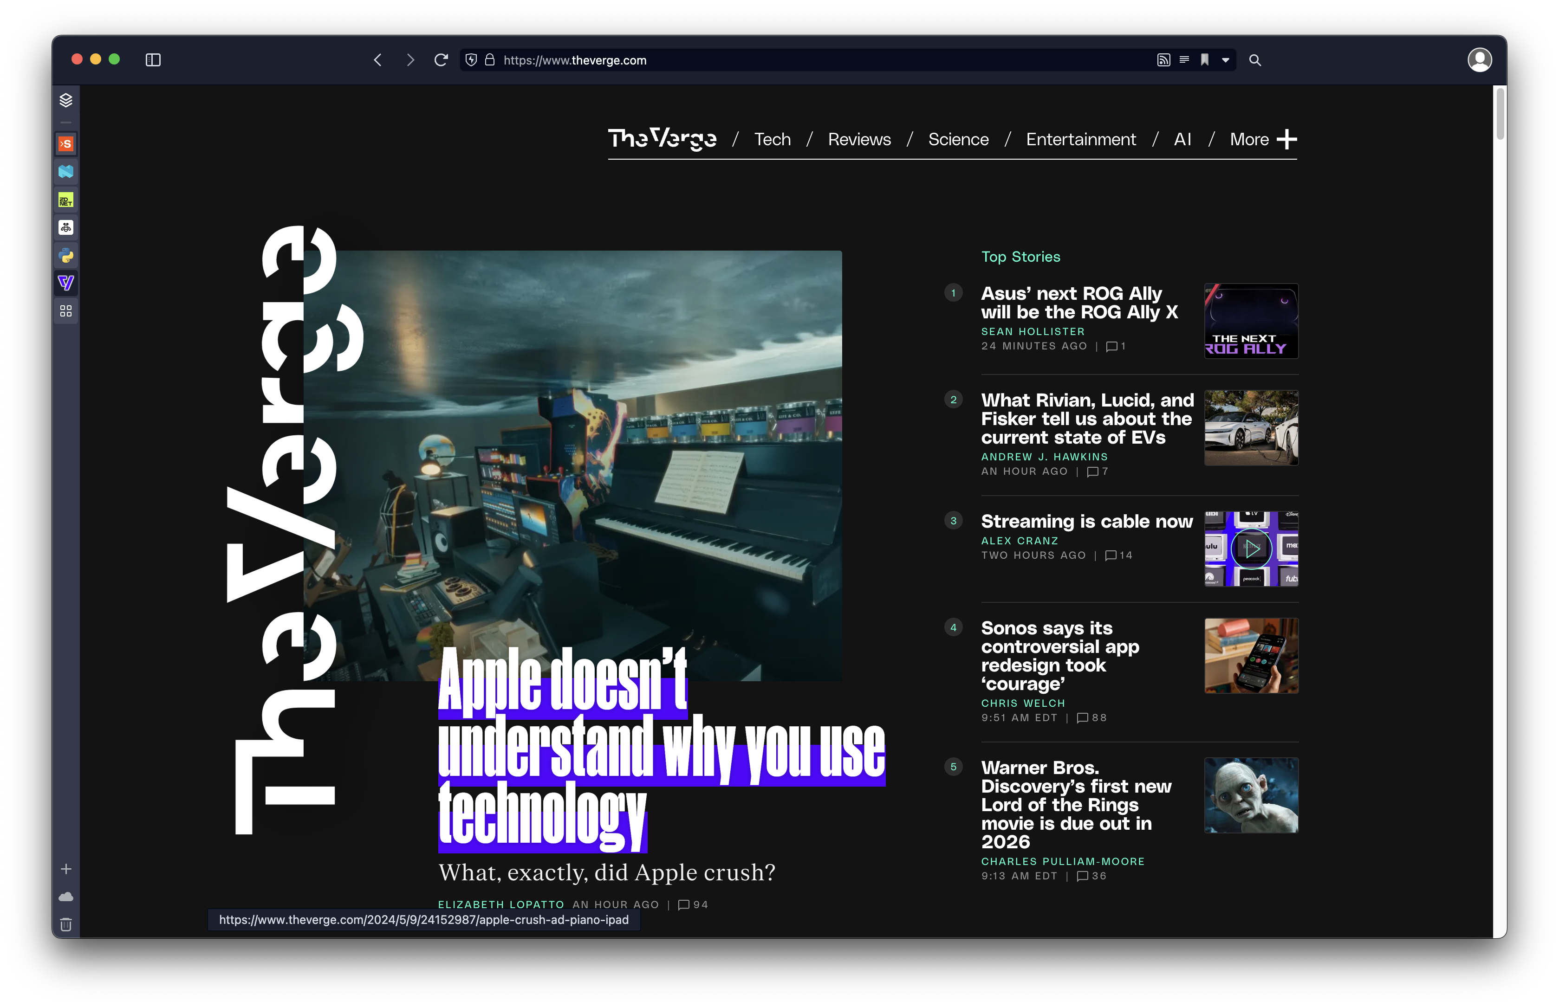Open the tab grid icon in sidebar
The width and height of the screenshot is (1559, 1007).
coord(66,311)
